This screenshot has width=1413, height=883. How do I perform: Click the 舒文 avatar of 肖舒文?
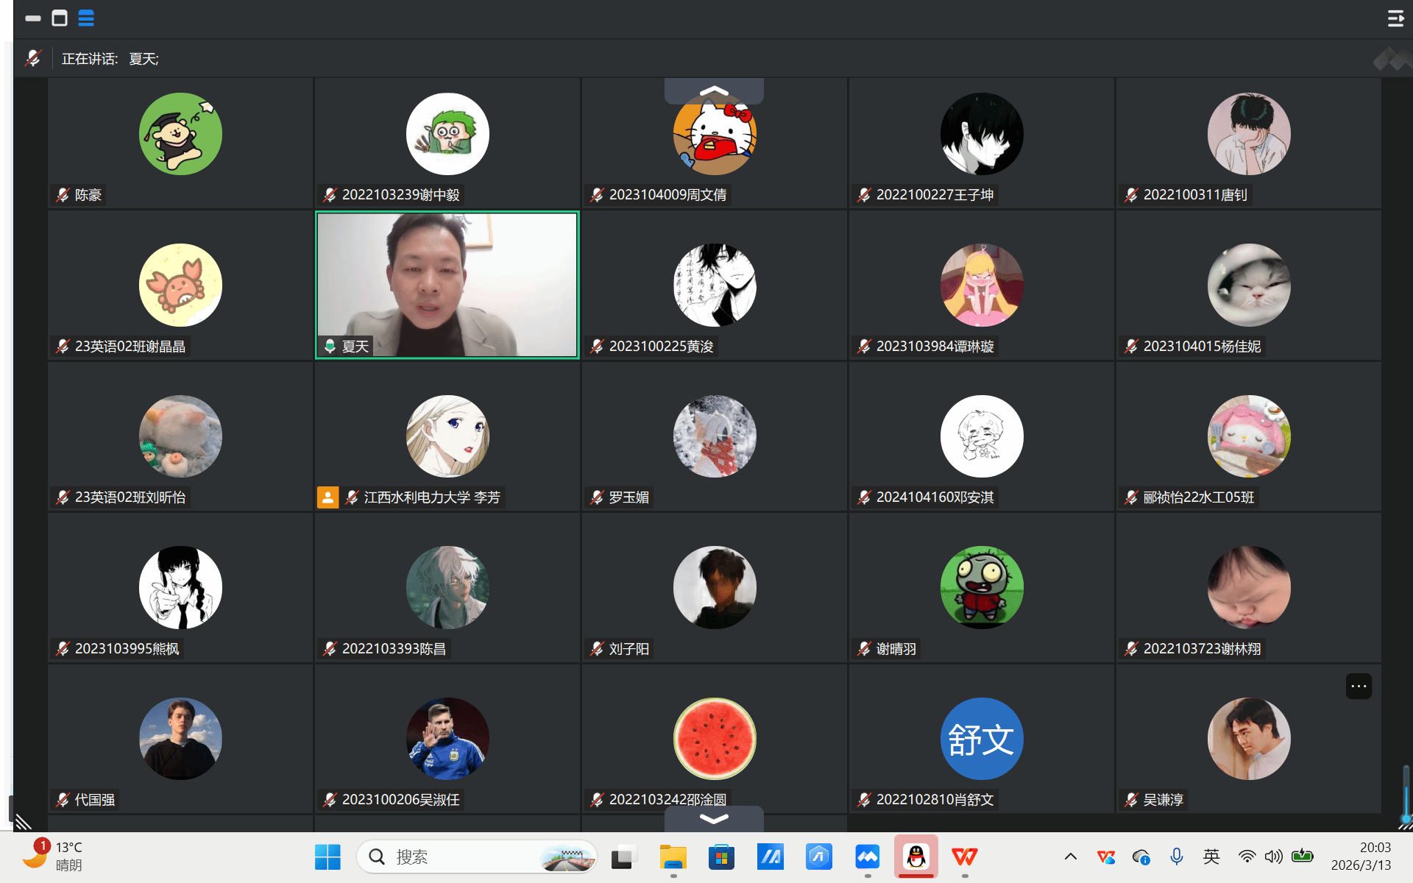[x=981, y=738]
